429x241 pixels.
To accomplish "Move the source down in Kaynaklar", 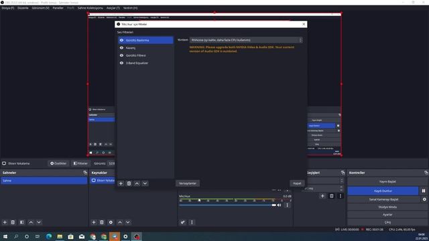I will click(x=128, y=222).
